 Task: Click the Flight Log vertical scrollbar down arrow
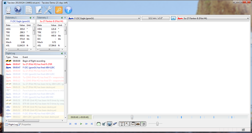66,118
